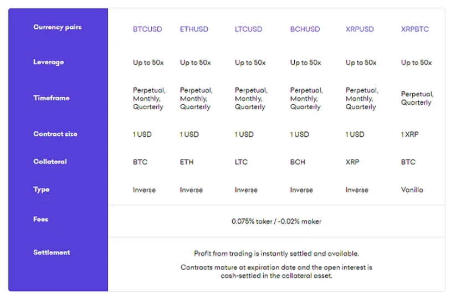Click the Type row label
Image resolution: width=456 pixels, height=299 pixels.
[42, 189]
